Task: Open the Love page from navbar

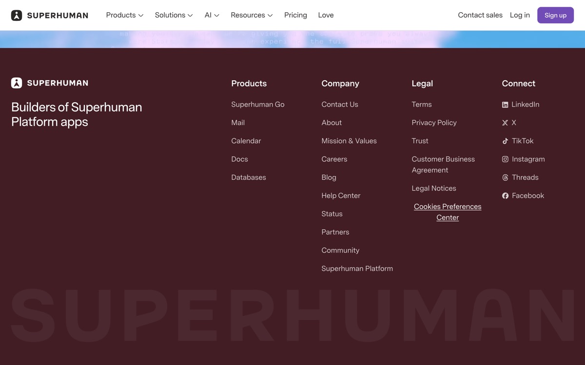Action: 326,15
